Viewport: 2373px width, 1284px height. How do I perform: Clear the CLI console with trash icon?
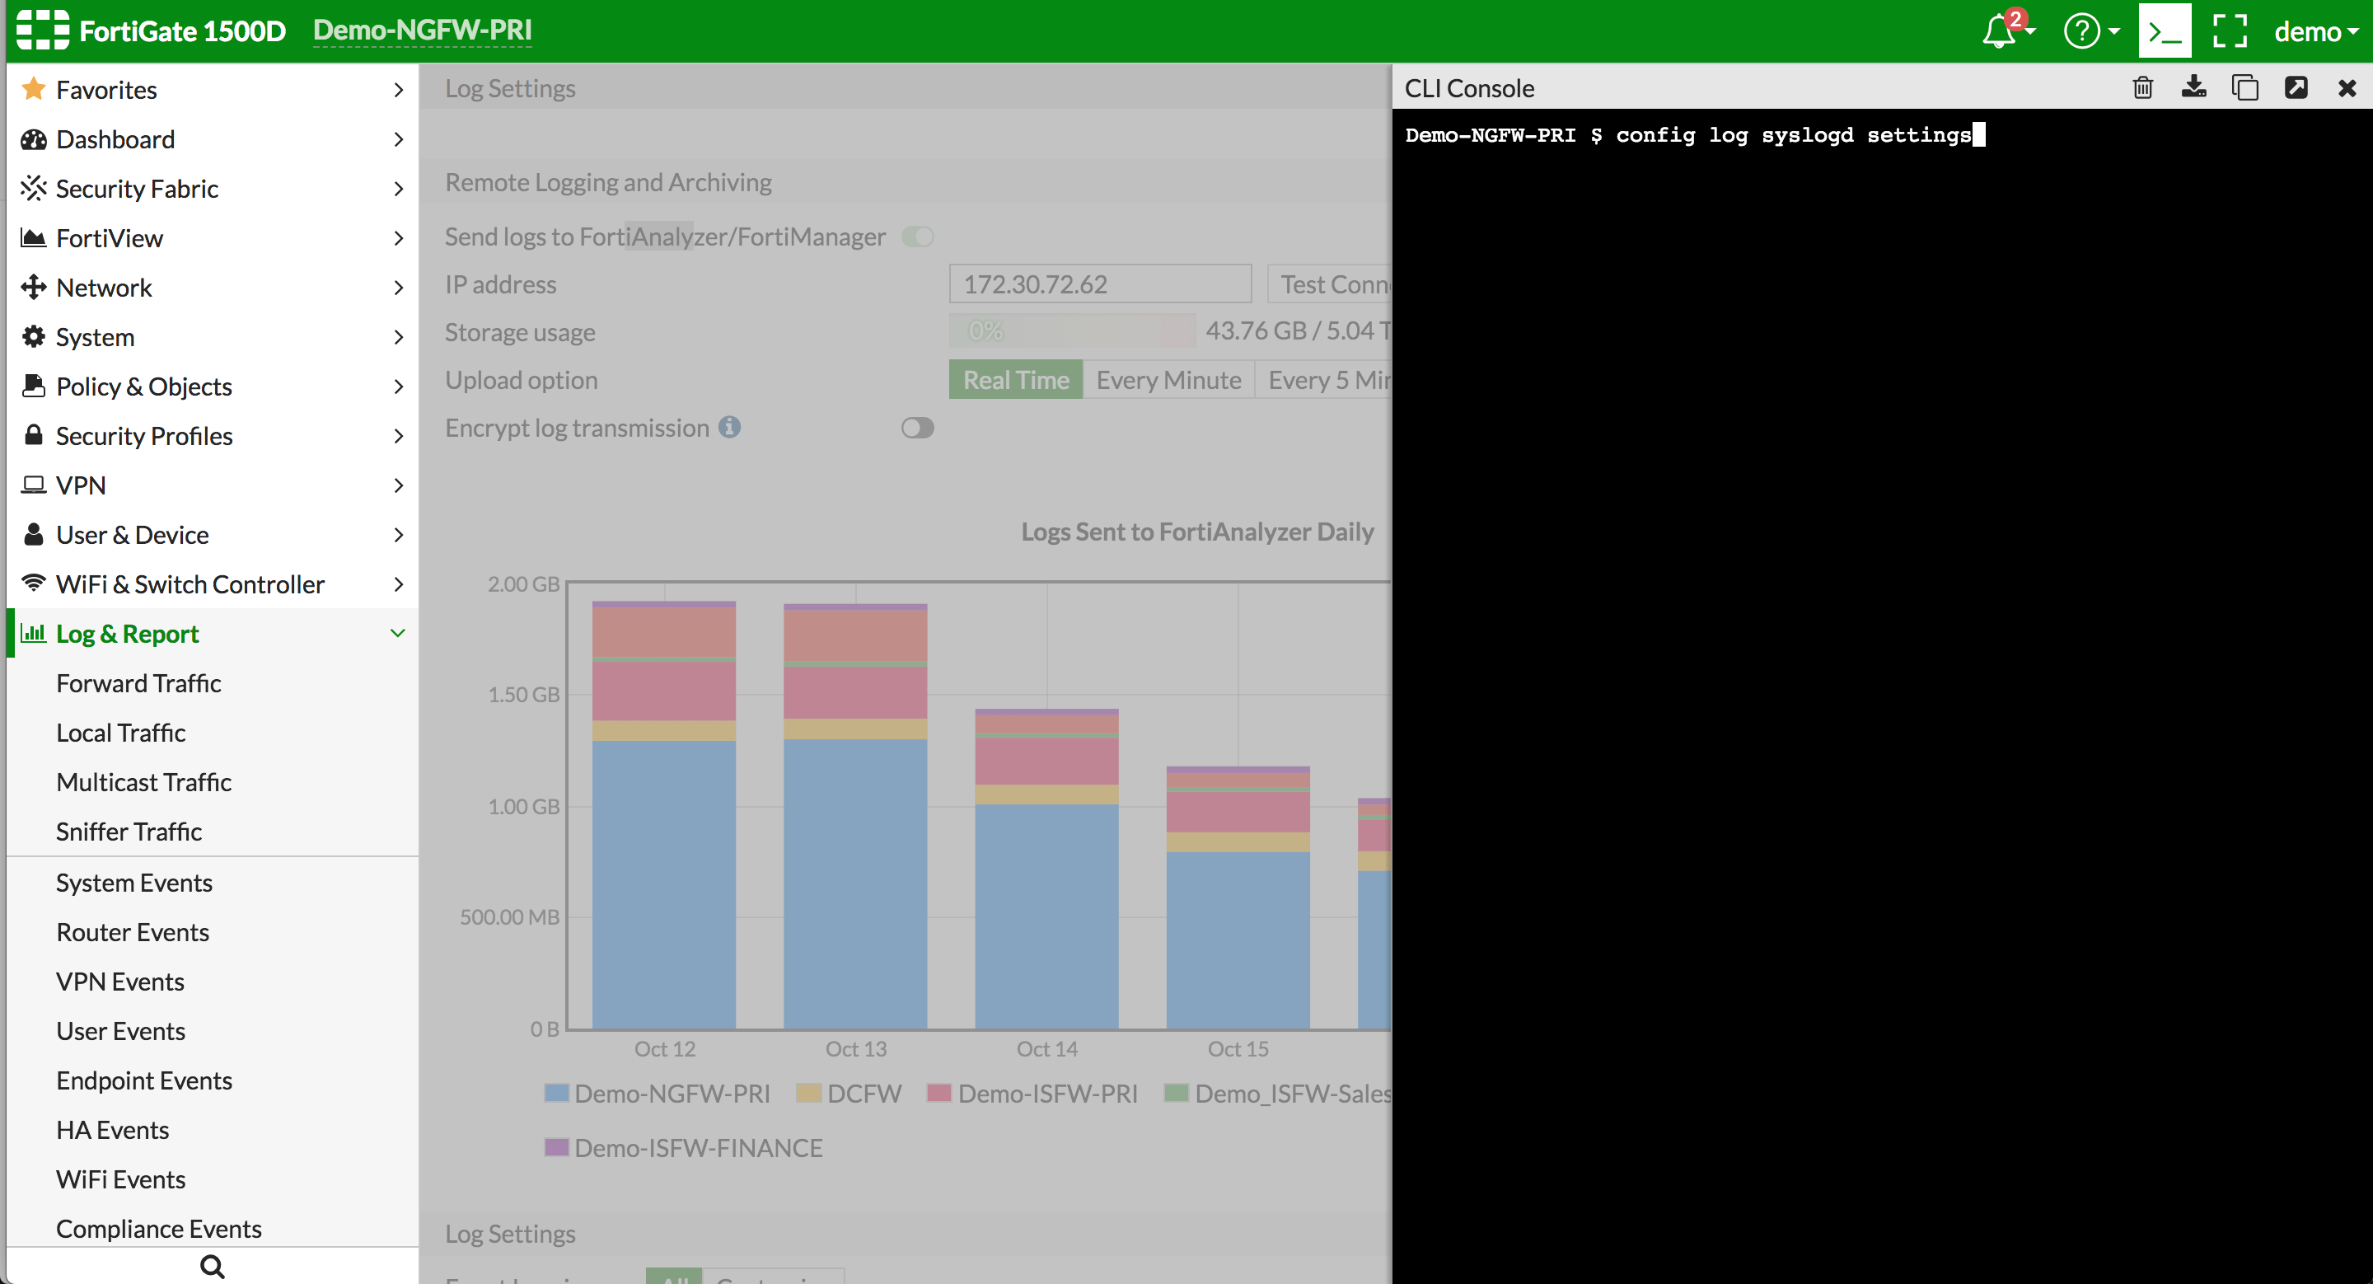tap(2144, 87)
